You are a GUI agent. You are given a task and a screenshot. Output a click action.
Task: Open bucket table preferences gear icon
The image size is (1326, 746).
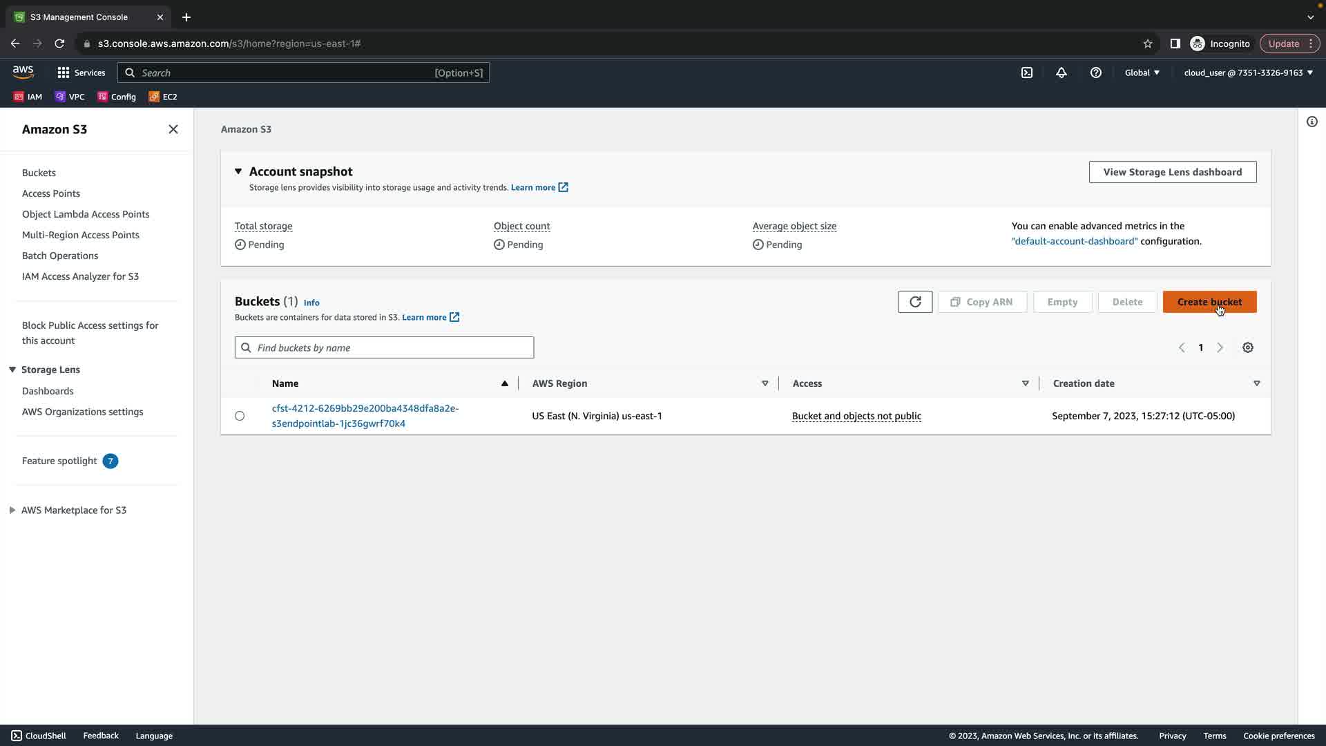1248,347
